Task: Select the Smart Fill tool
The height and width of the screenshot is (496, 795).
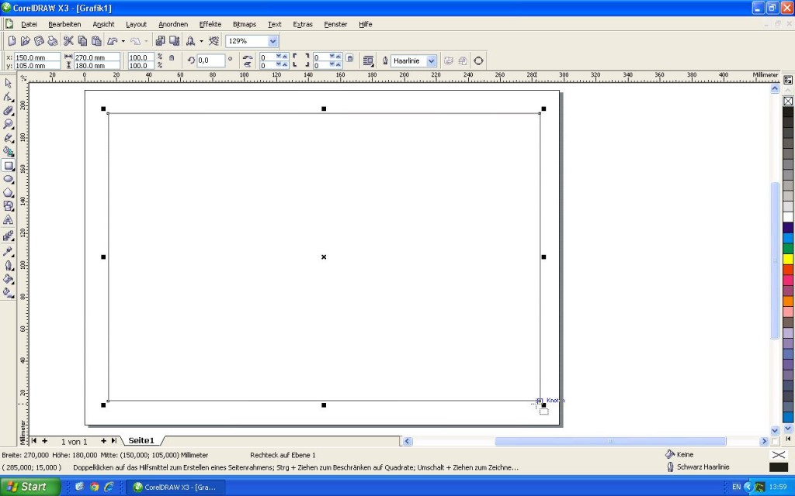Action: [8, 151]
